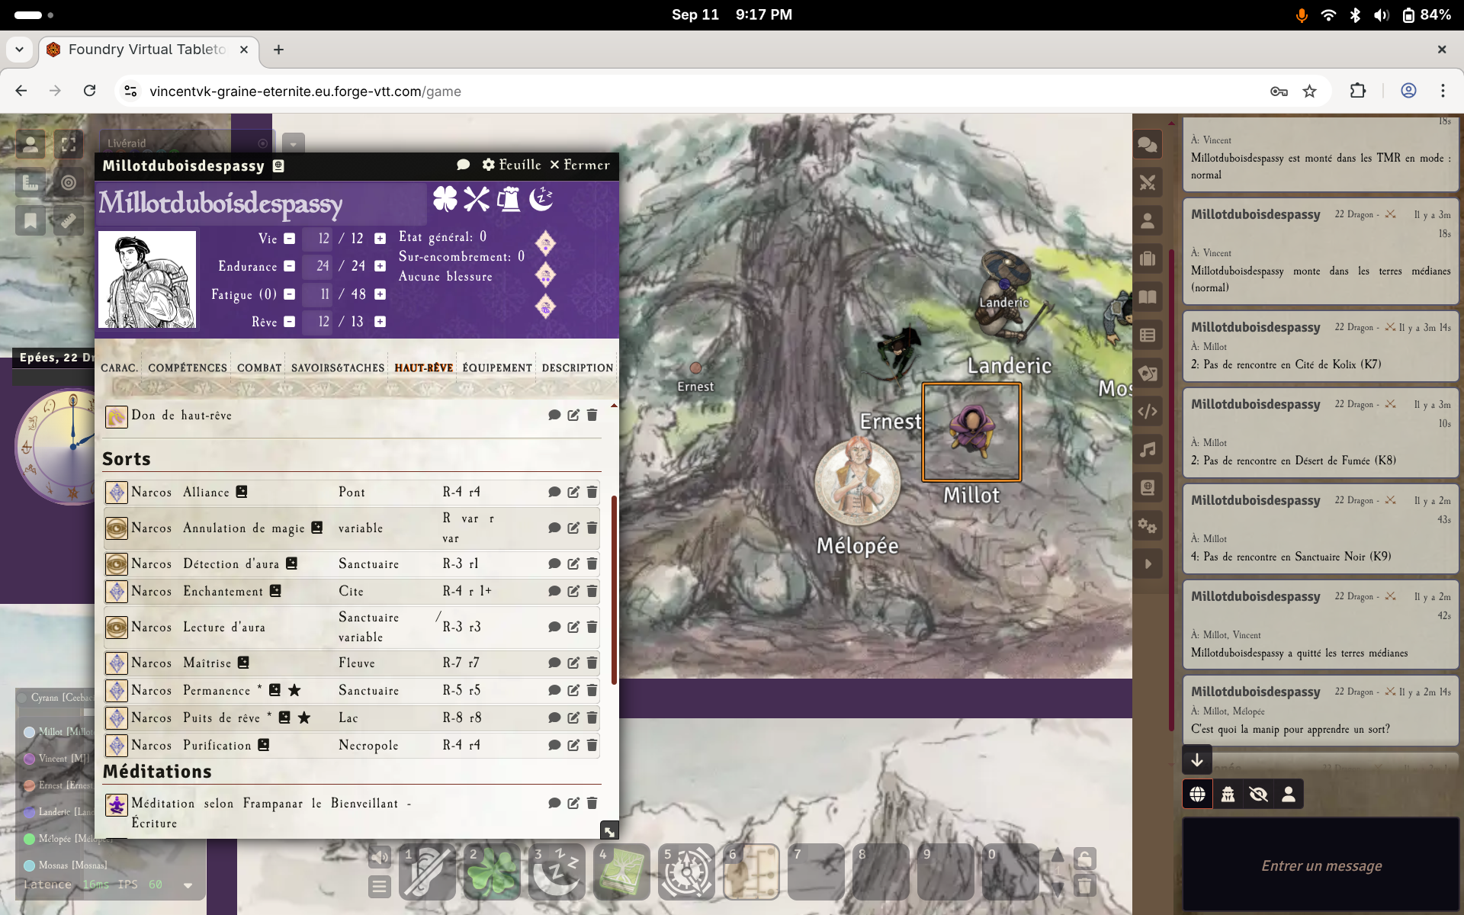Select the public roll globe mode
This screenshot has width=1464, height=915.
[x=1197, y=794]
